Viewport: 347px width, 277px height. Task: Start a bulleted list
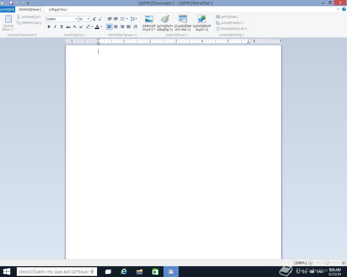pyautogui.click(x=123, y=19)
